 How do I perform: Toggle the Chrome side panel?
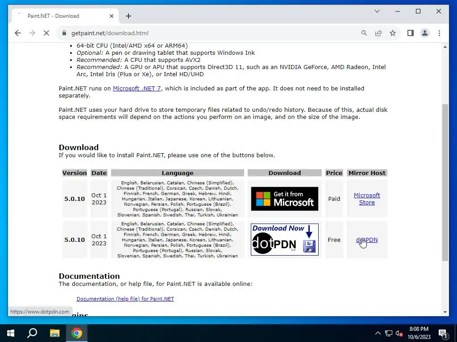pyautogui.click(x=411, y=33)
